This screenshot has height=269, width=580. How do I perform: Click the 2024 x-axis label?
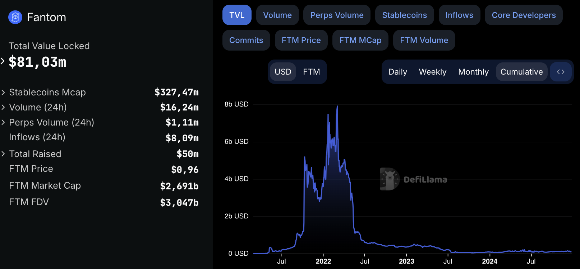pyautogui.click(x=489, y=261)
